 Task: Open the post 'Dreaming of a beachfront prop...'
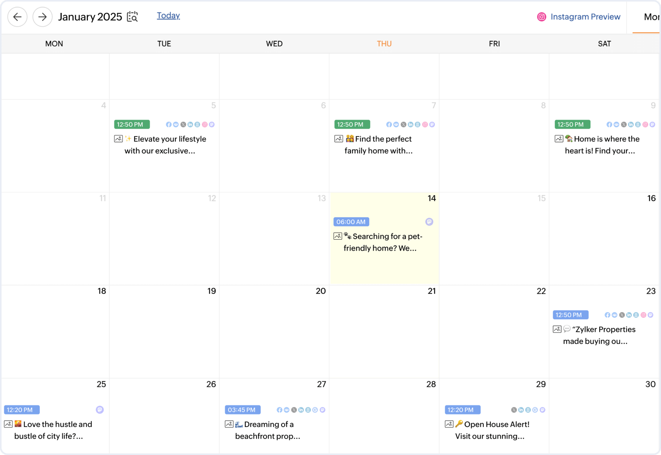[x=268, y=430]
